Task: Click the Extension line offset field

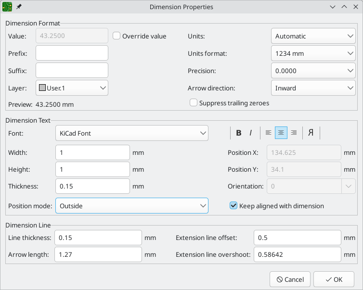Action: [x=298, y=238]
